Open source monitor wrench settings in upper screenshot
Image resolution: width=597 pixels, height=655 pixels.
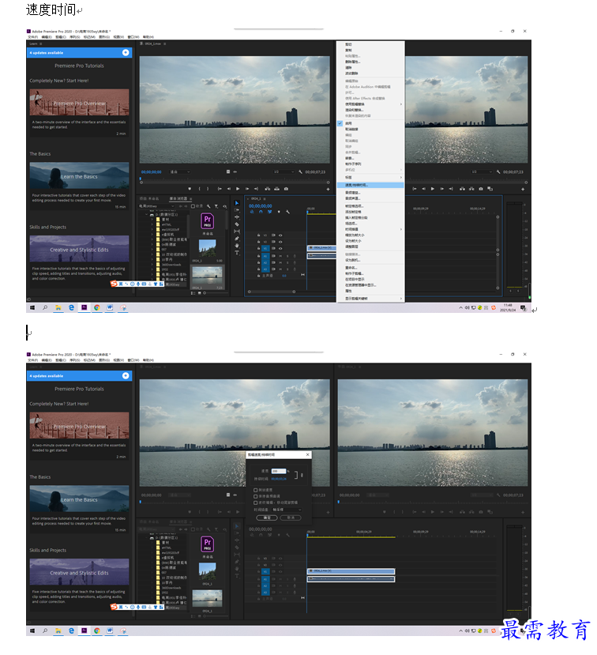300,172
